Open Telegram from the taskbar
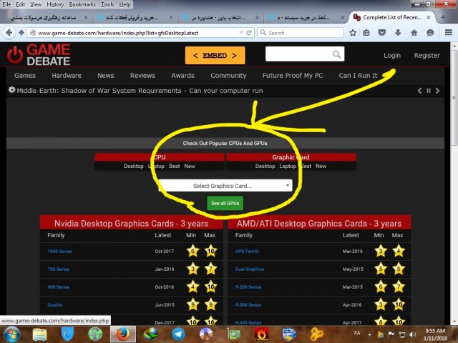The height and width of the screenshot is (343, 458). pyautogui.click(x=177, y=333)
